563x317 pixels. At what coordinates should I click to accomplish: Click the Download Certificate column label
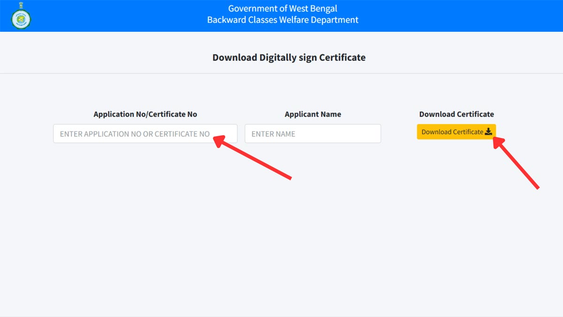(456, 114)
